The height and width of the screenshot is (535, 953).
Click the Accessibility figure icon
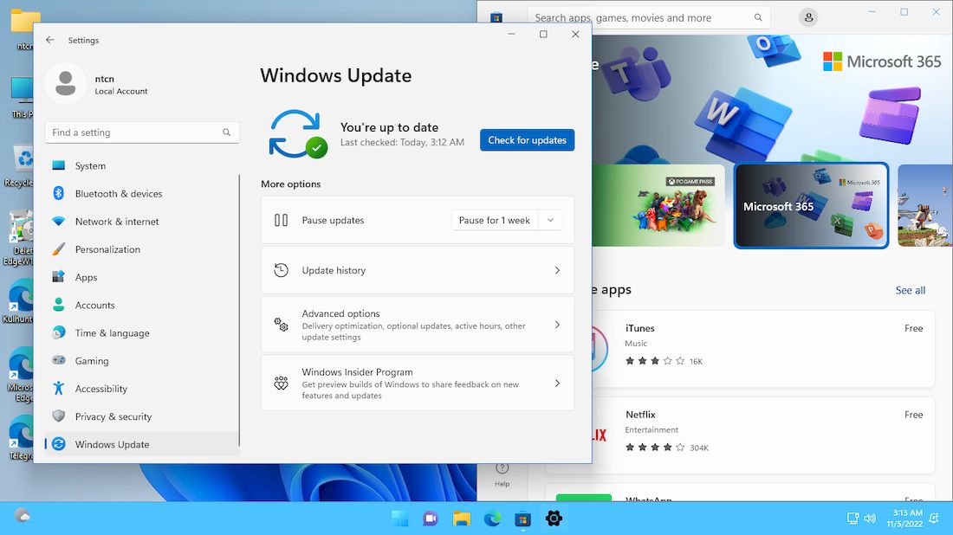(58, 388)
